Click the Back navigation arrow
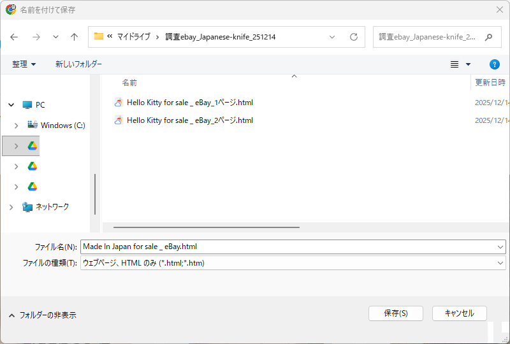The height and width of the screenshot is (344, 510). (x=14, y=37)
